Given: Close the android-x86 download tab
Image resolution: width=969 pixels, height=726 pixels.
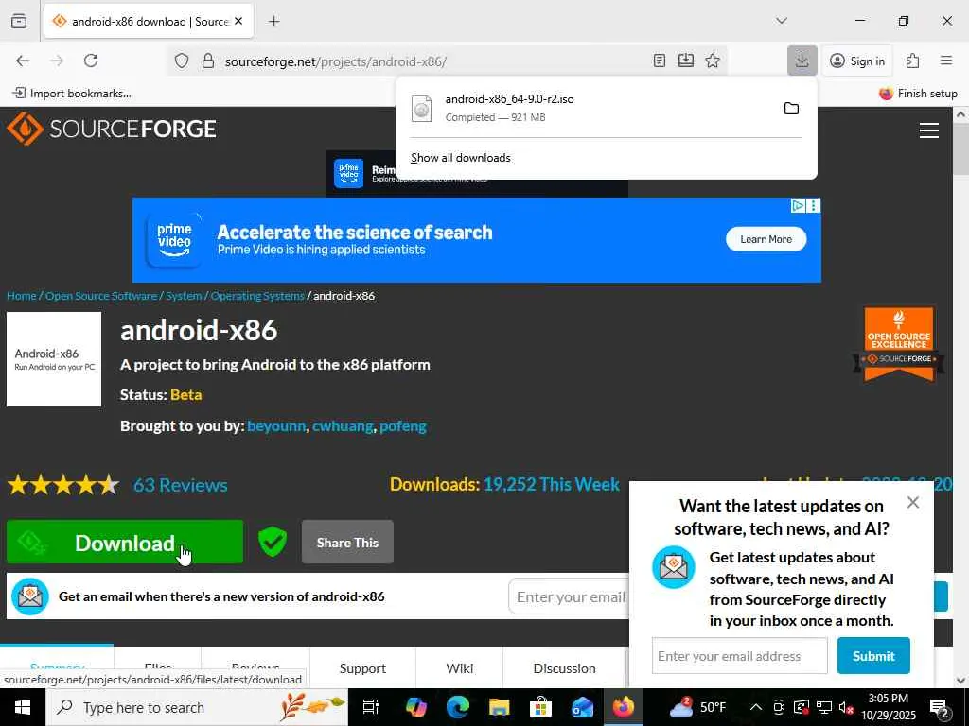Looking at the screenshot, I should (238, 21).
